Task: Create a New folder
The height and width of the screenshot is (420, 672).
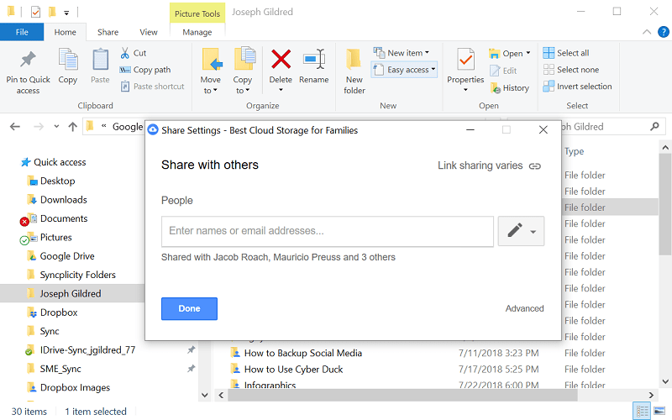Action: (354, 71)
